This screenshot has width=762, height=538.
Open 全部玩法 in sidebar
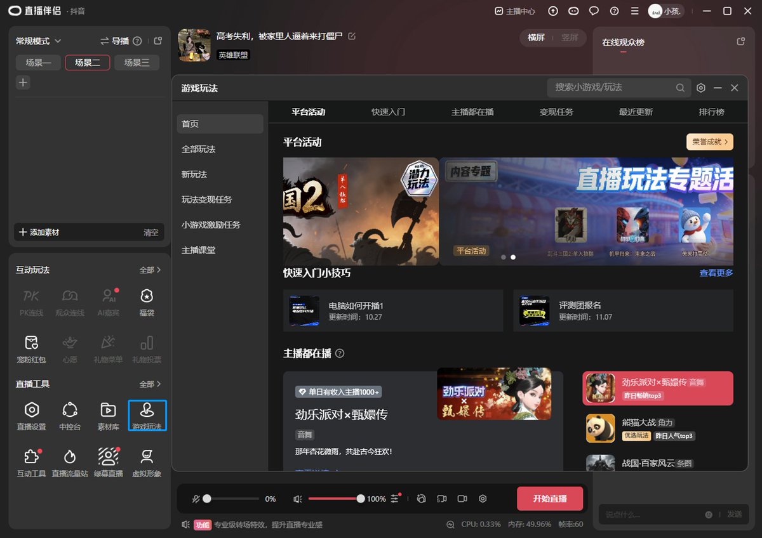click(220, 149)
